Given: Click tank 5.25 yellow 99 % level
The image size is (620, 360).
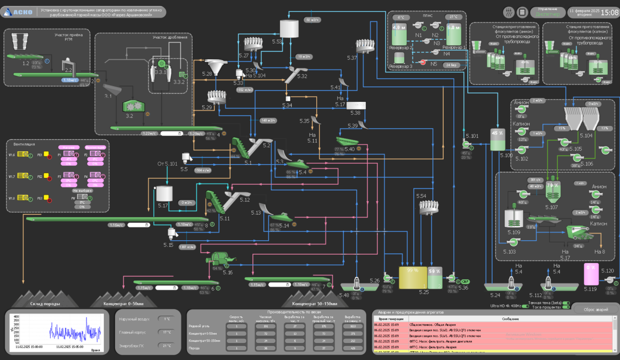Looking at the screenshot, I should pos(413,278).
